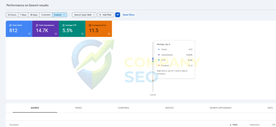The width and height of the screenshot is (276, 127).
Task: Toggle the Average CTR checkbox
Action: coord(63,25)
